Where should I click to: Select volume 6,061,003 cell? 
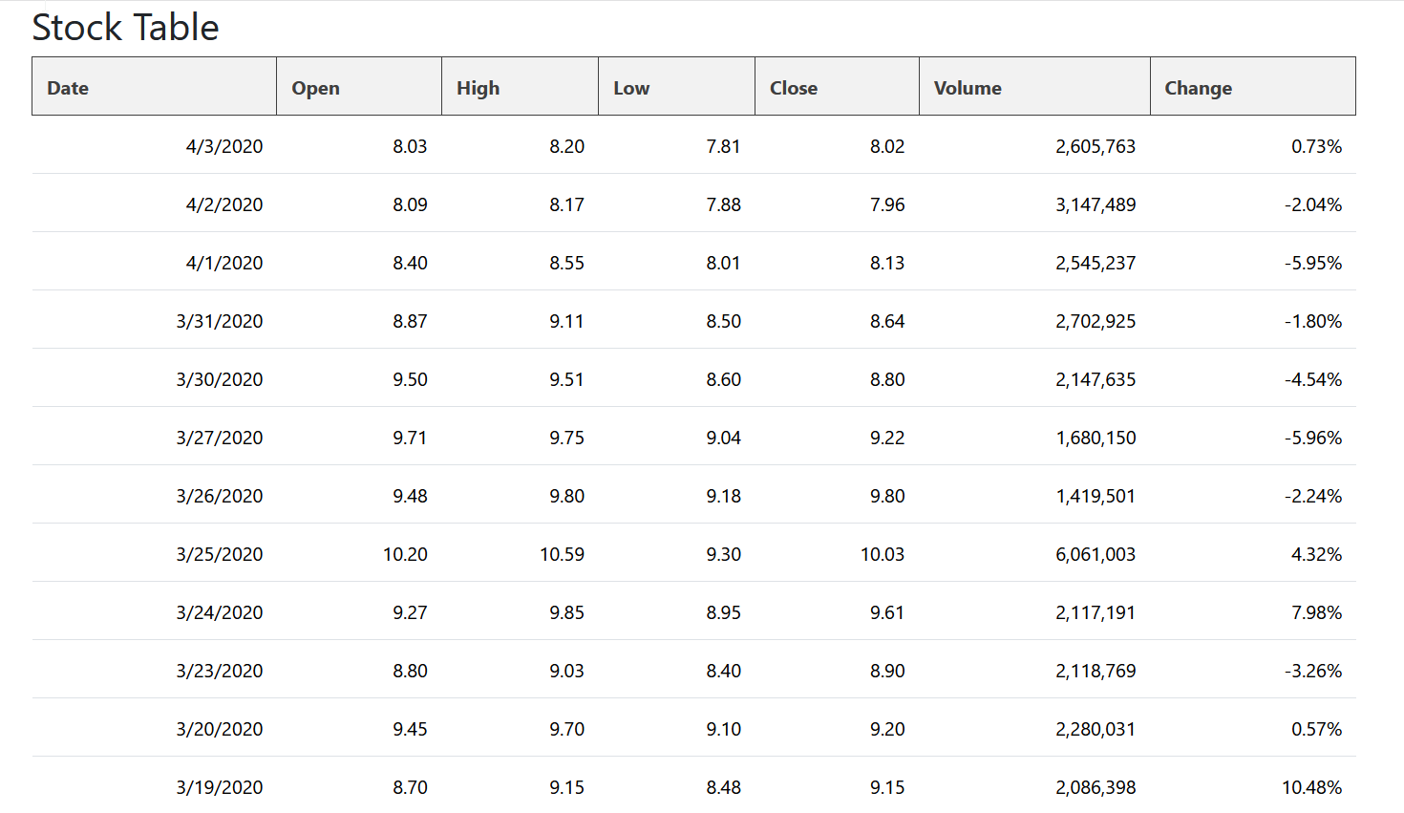tap(1095, 554)
